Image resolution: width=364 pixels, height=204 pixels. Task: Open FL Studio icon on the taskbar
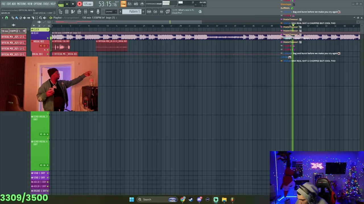coord(232,199)
